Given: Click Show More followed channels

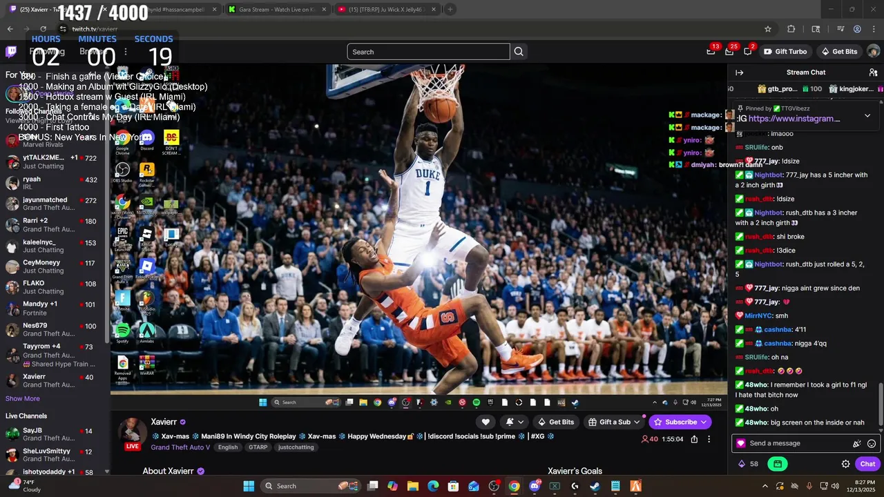Looking at the screenshot, I should (23, 398).
